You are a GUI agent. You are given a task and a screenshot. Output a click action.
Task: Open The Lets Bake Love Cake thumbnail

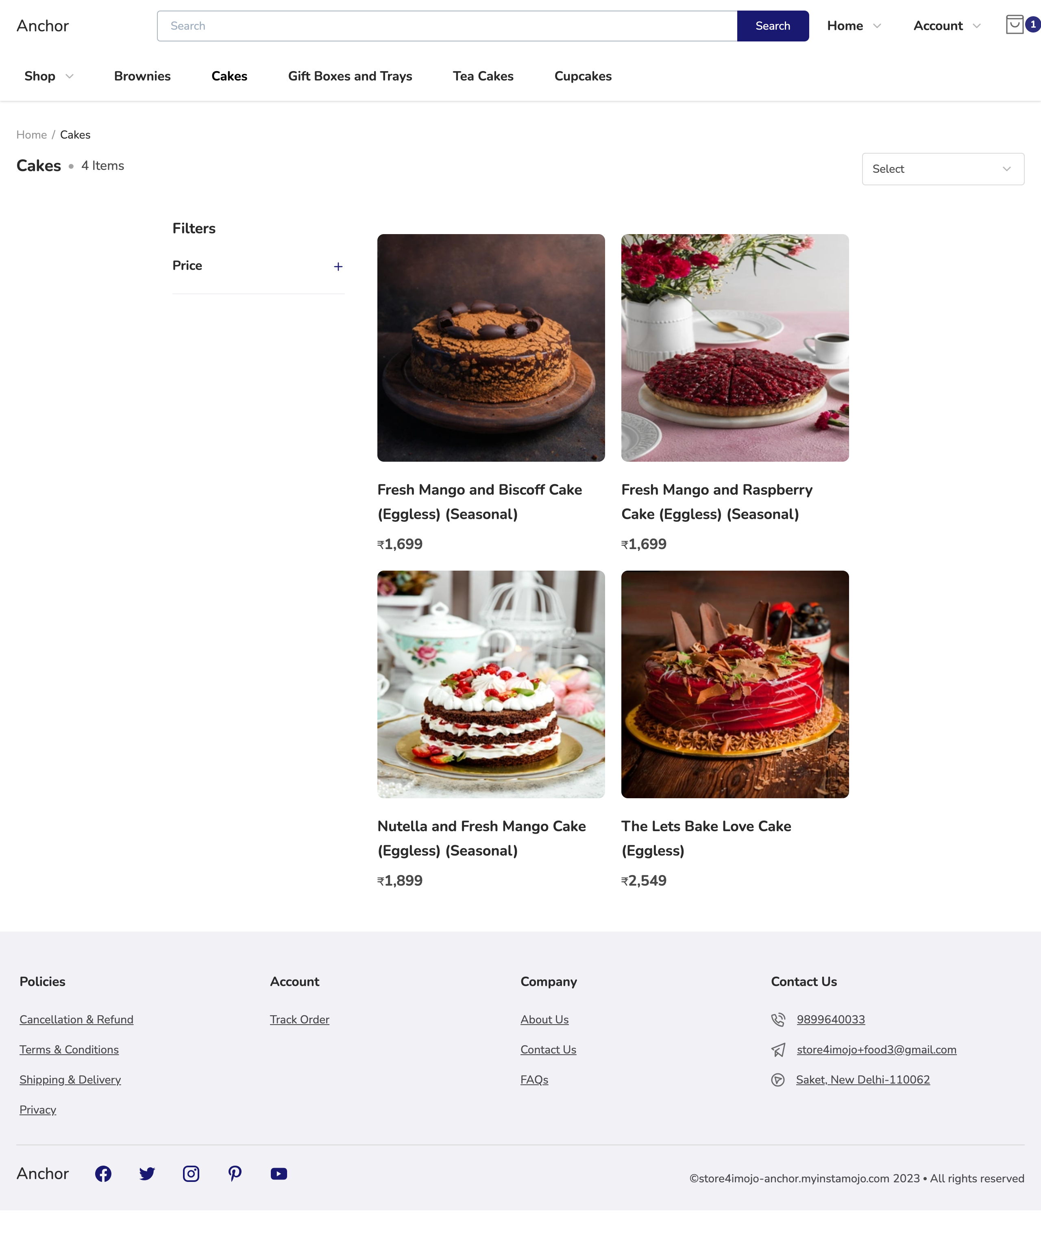click(735, 684)
